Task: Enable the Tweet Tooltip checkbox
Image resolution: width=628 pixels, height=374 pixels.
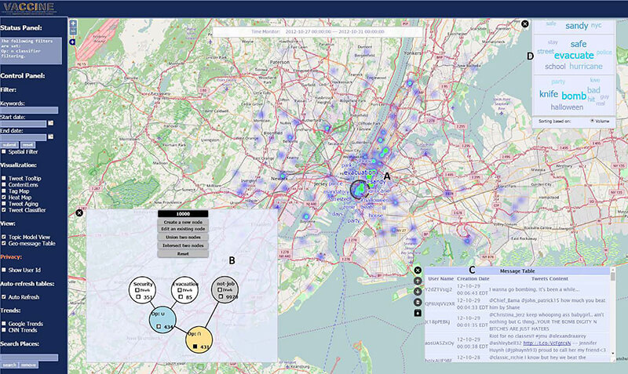Action: (x=3, y=178)
